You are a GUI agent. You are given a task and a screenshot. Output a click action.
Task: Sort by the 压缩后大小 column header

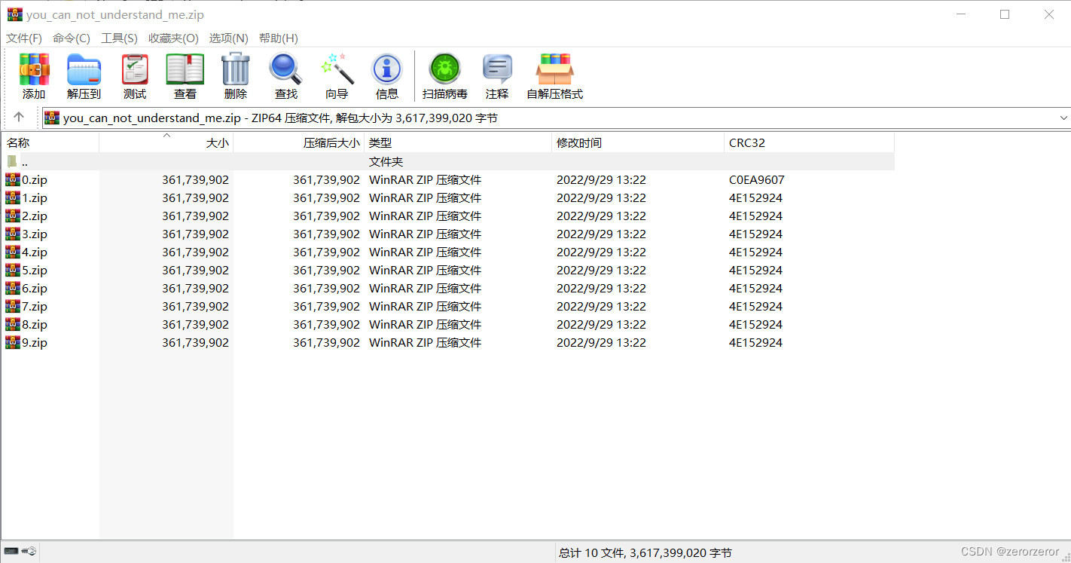point(299,142)
